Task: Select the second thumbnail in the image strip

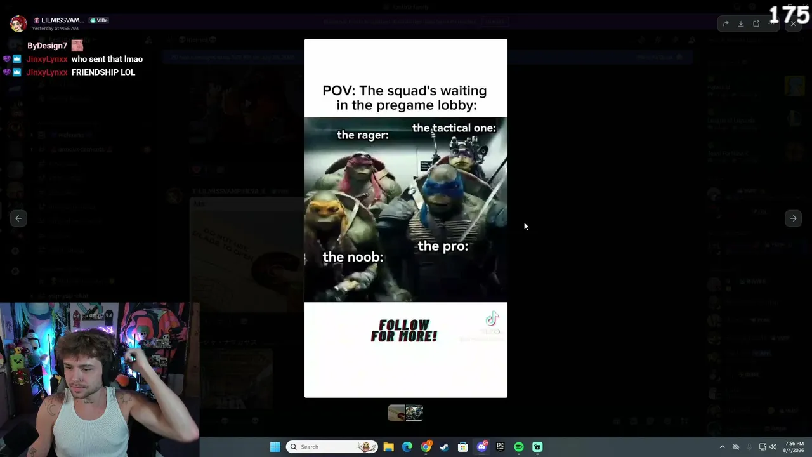Action: (x=414, y=413)
